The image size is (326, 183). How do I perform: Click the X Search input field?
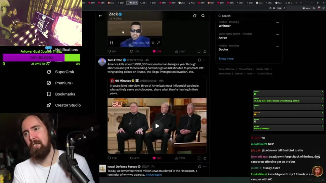(x=249, y=16)
